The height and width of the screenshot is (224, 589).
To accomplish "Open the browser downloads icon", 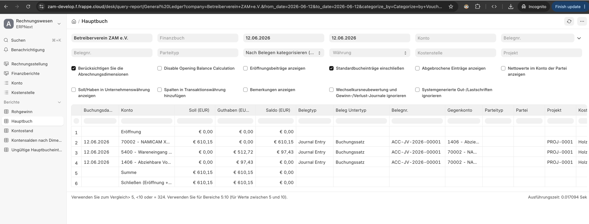I will coord(511,6).
